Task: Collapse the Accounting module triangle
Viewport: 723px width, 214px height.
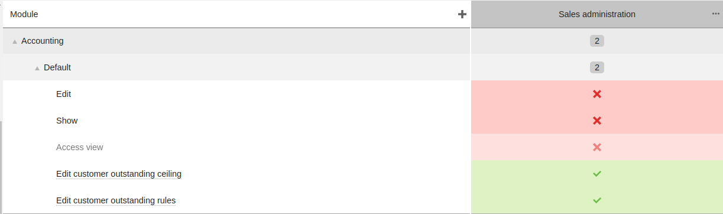Action: click(15, 41)
